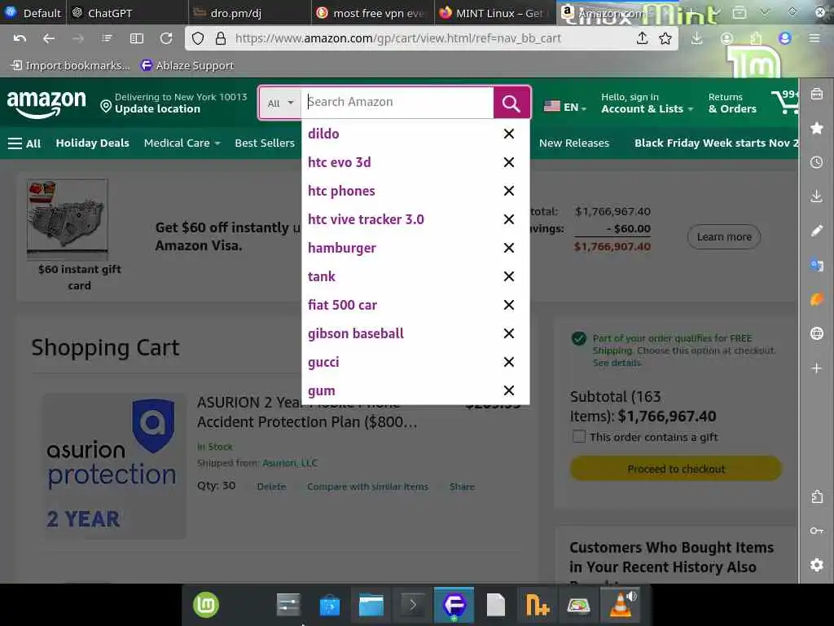Open the reader list icon in toolbar
This screenshot has width=834, height=626.
click(107, 38)
